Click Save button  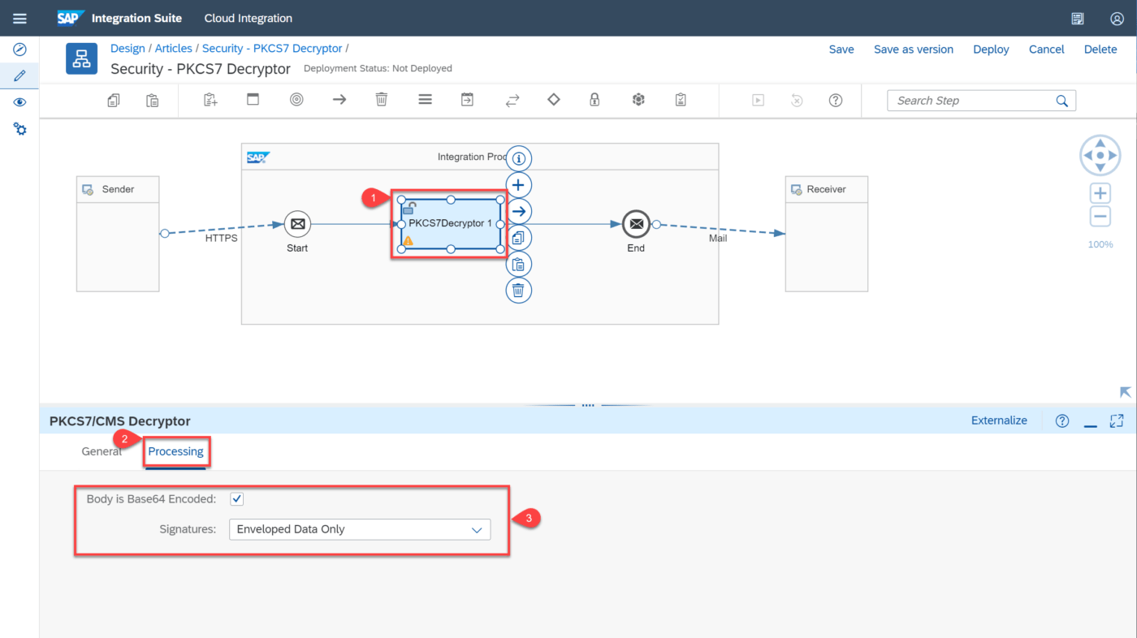click(x=841, y=50)
